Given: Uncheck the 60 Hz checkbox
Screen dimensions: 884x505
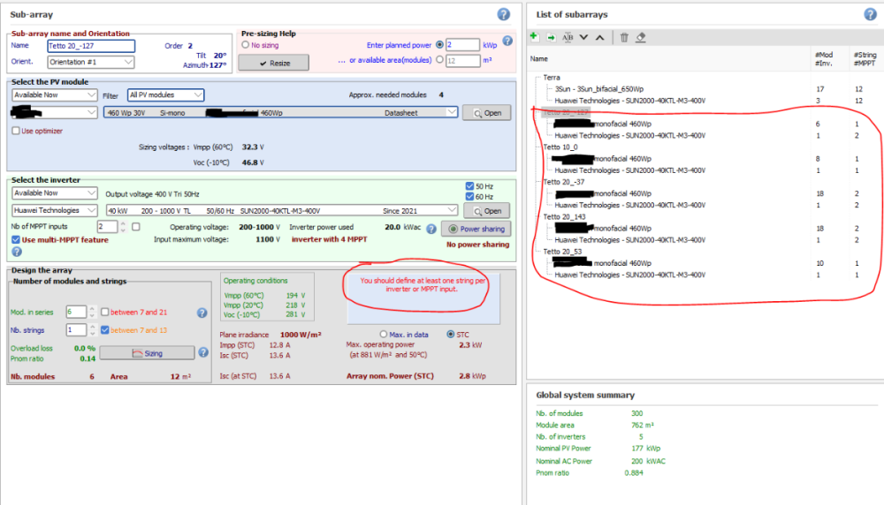Looking at the screenshot, I should point(470,197).
